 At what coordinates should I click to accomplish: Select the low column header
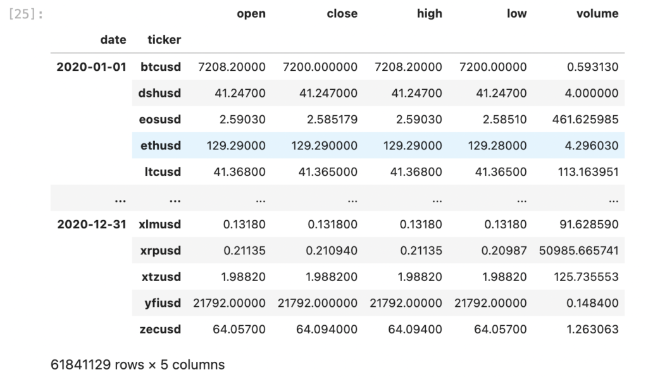pyautogui.click(x=516, y=14)
